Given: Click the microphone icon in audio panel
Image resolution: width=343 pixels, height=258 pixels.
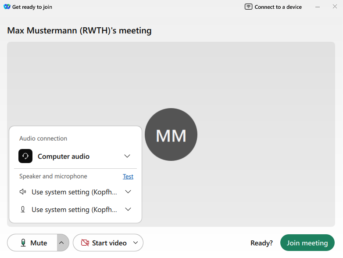Looking at the screenshot, I should pos(23,210).
